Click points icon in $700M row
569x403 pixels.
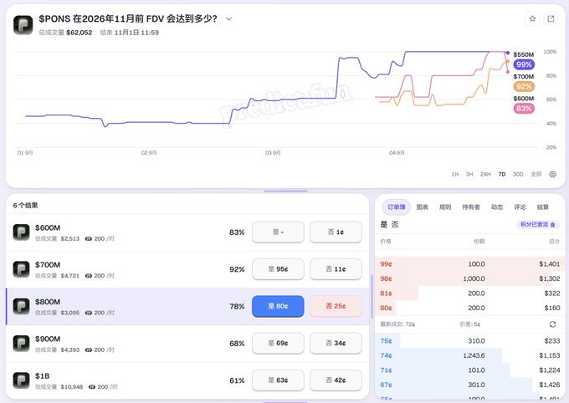pos(88,276)
